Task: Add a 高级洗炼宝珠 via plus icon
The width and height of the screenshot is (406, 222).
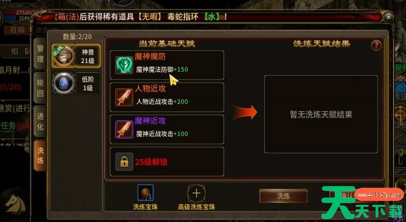Action: click(x=196, y=193)
